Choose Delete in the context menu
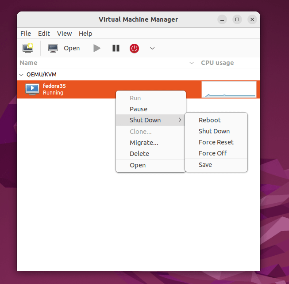Screen dimensions: 289x284 (x=150, y=154)
